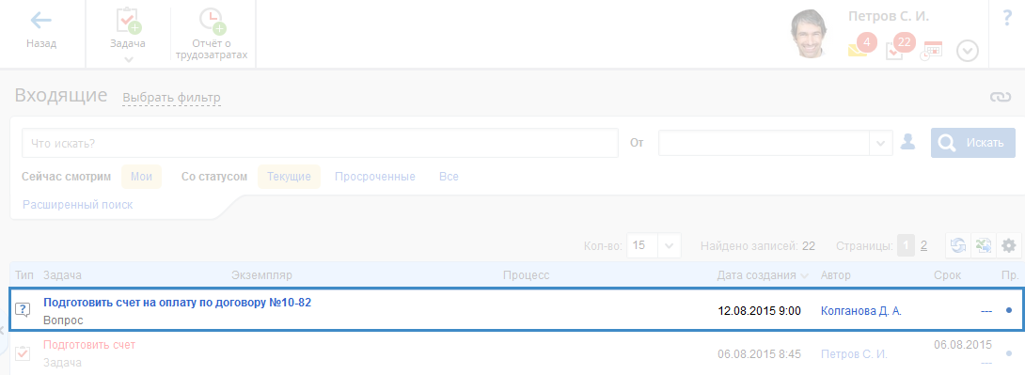
Task: Export the table to Excel
Action: (x=984, y=245)
